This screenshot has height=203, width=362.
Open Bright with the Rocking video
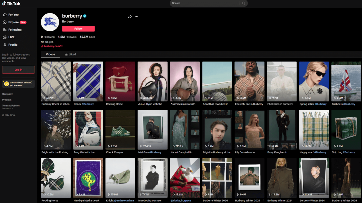[x=56, y=130]
